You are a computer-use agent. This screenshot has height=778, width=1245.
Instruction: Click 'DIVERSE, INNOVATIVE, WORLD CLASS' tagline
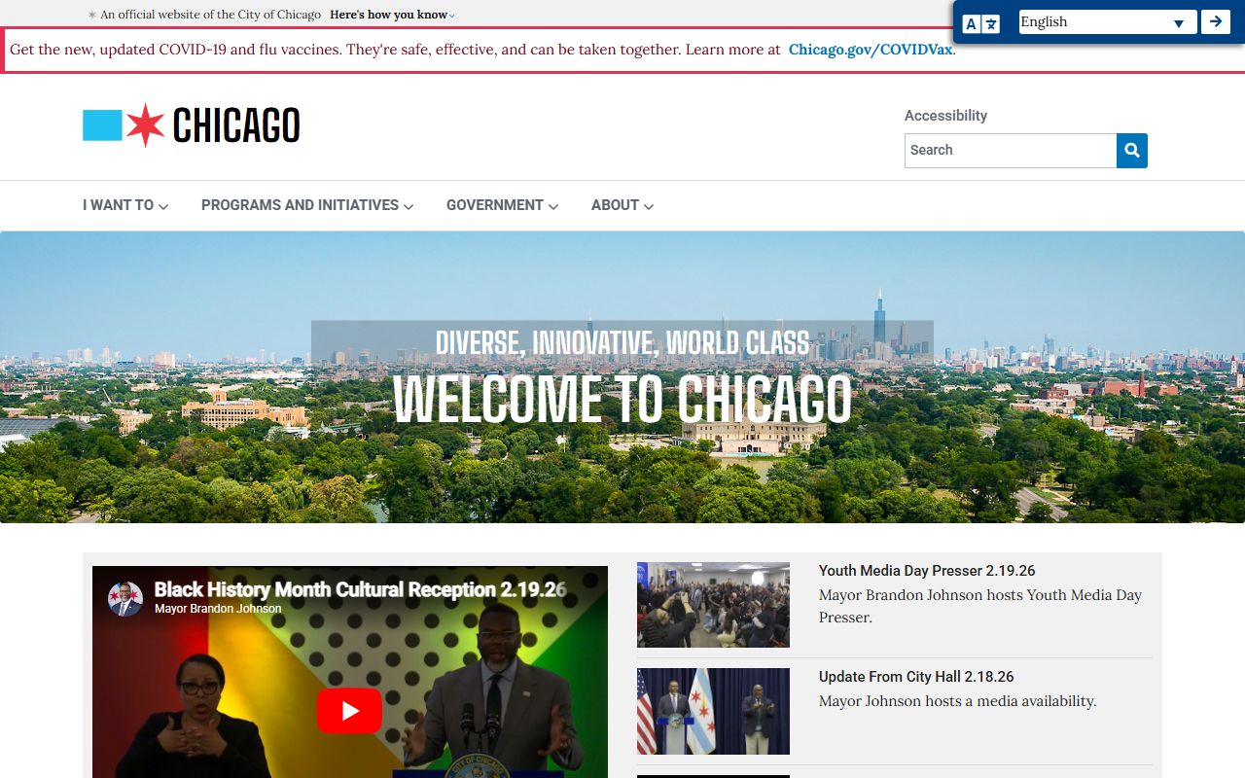click(x=622, y=343)
